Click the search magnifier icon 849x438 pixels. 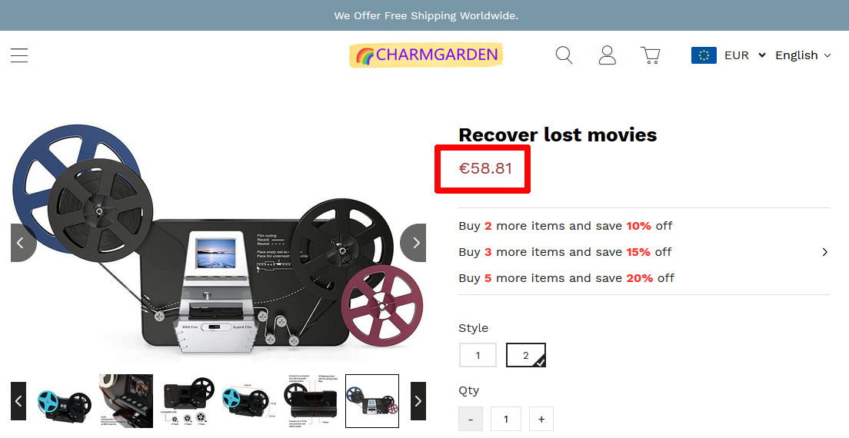(564, 55)
